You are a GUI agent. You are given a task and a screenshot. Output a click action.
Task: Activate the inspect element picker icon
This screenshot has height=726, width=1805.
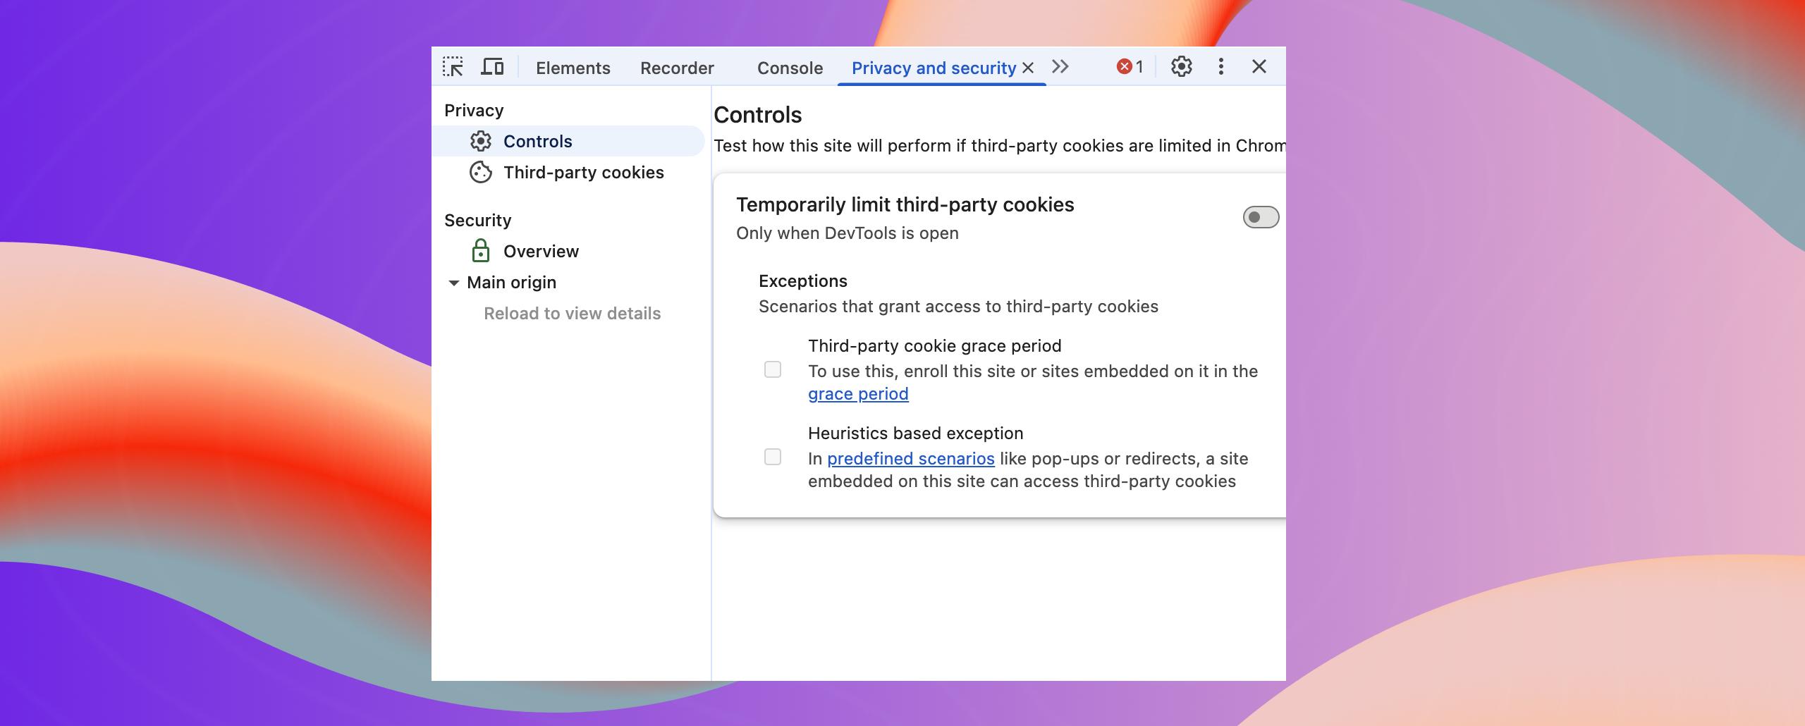pos(453,67)
